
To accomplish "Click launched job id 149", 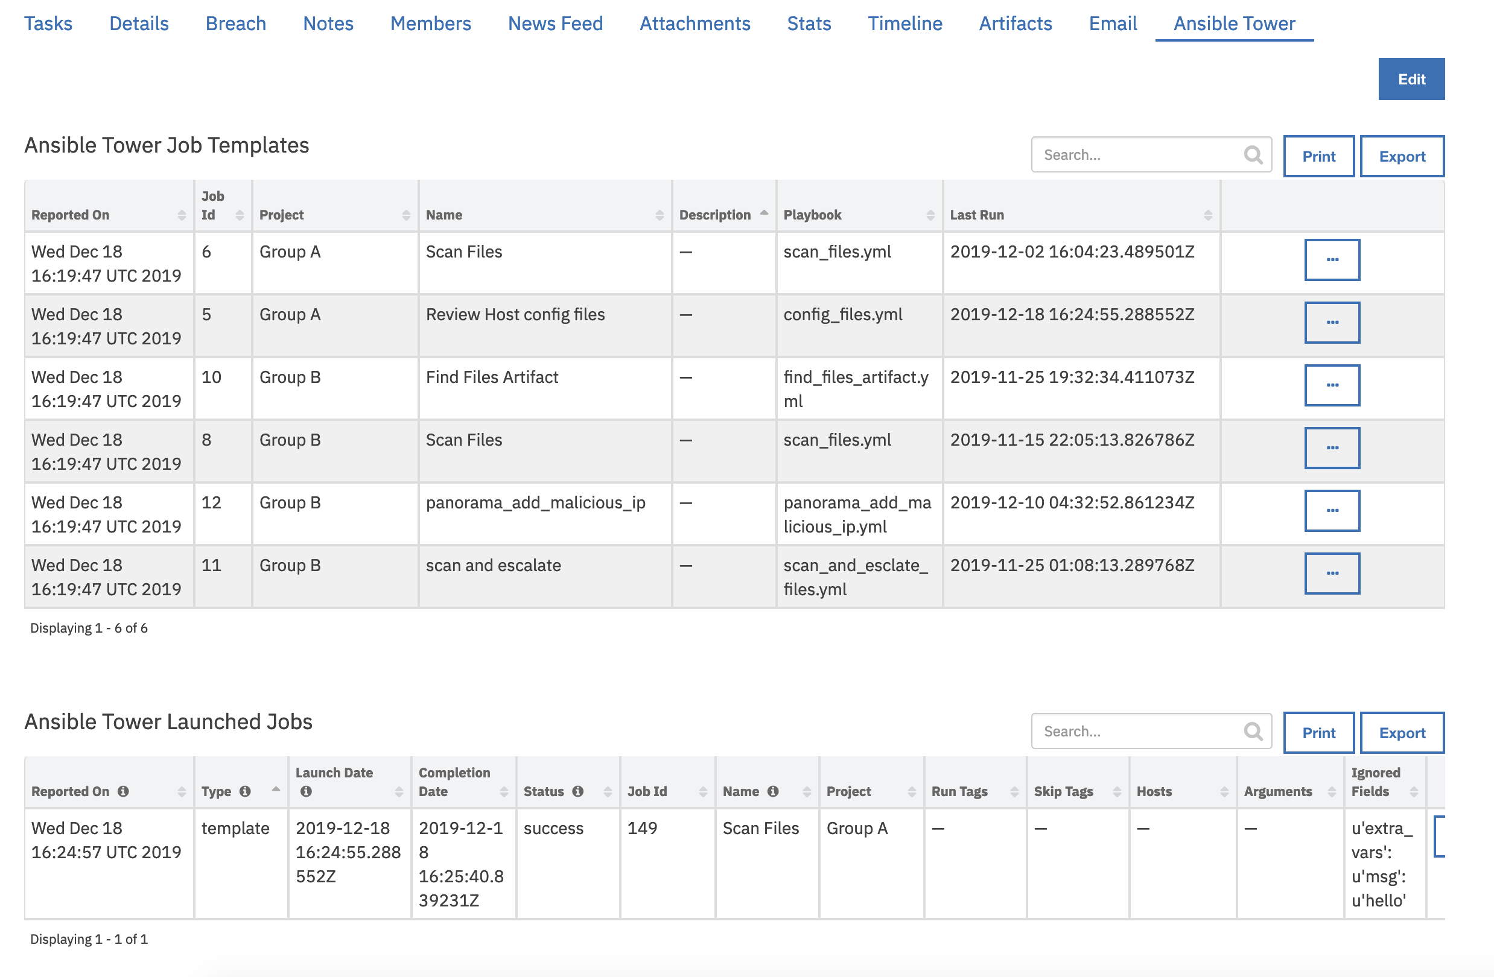I will tap(642, 828).
